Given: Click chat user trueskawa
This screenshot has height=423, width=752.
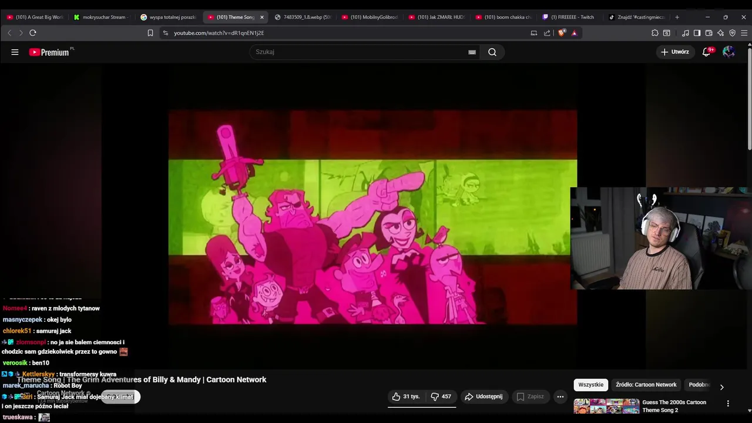Looking at the screenshot, I should (18, 417).
